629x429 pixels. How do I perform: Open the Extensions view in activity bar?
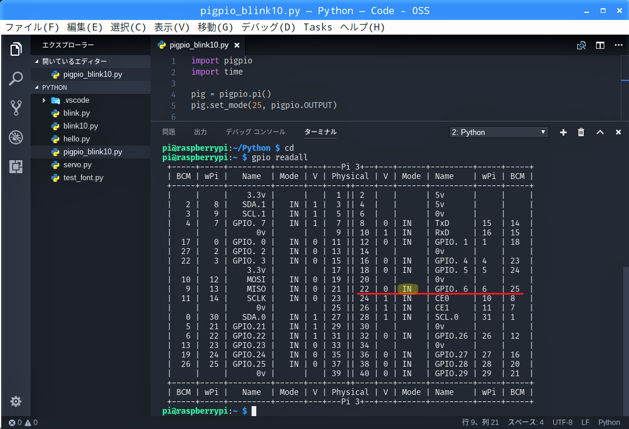[16, 167]
